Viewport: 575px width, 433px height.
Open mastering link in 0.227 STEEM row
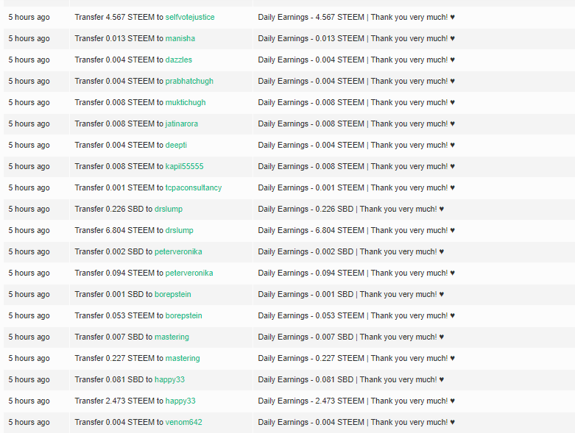pos(183,358)
